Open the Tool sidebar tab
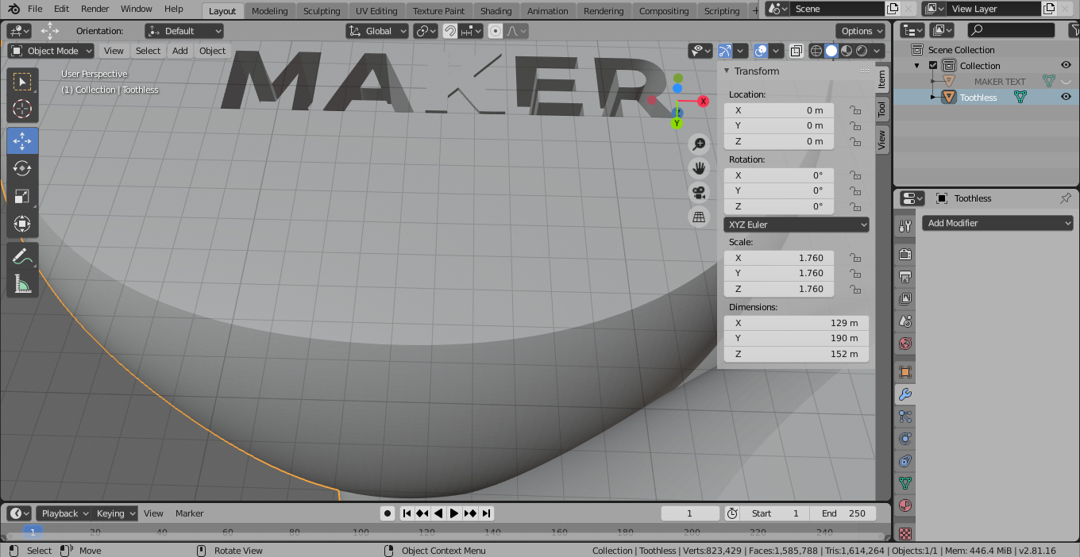The height and width of the screenshot is (557, 1080). (881, 109)
